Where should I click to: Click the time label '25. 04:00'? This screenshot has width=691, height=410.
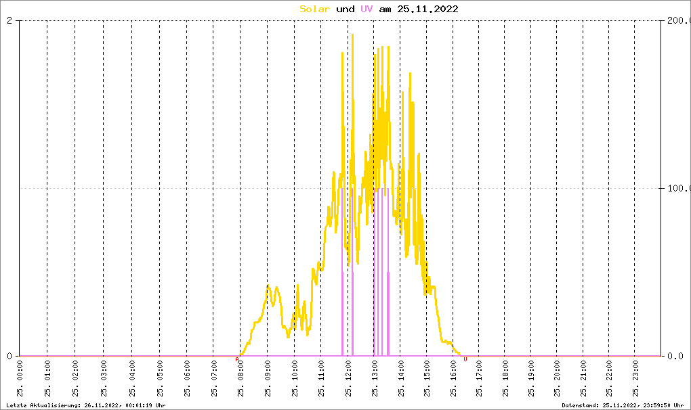[132, 379]
